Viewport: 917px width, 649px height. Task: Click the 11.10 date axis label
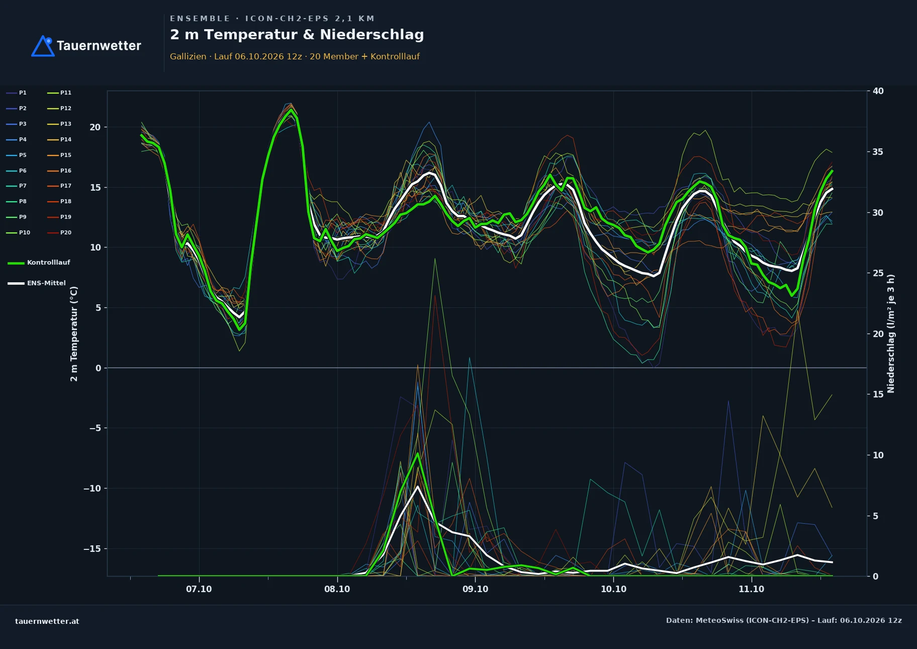[752, 589]
